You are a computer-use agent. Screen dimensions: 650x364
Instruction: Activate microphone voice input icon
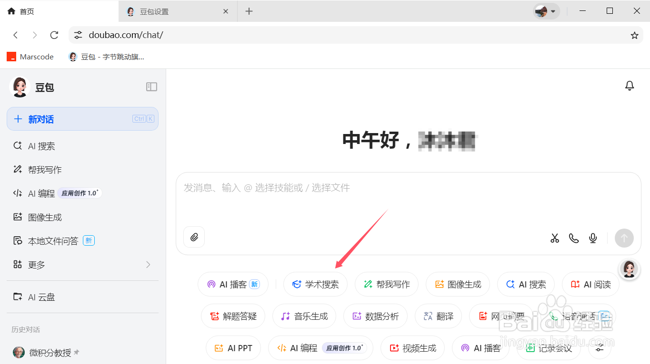point(593,238)
